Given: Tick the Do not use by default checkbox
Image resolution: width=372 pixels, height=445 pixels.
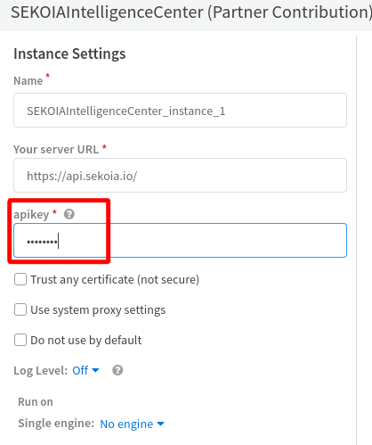Looking at the screenshot, I should click(x=20, y=340).
